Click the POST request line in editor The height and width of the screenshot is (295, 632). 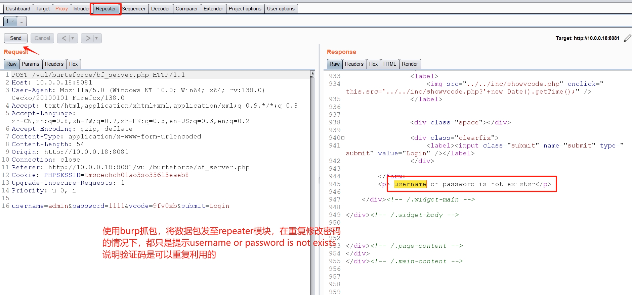click(x=98, y=75)
